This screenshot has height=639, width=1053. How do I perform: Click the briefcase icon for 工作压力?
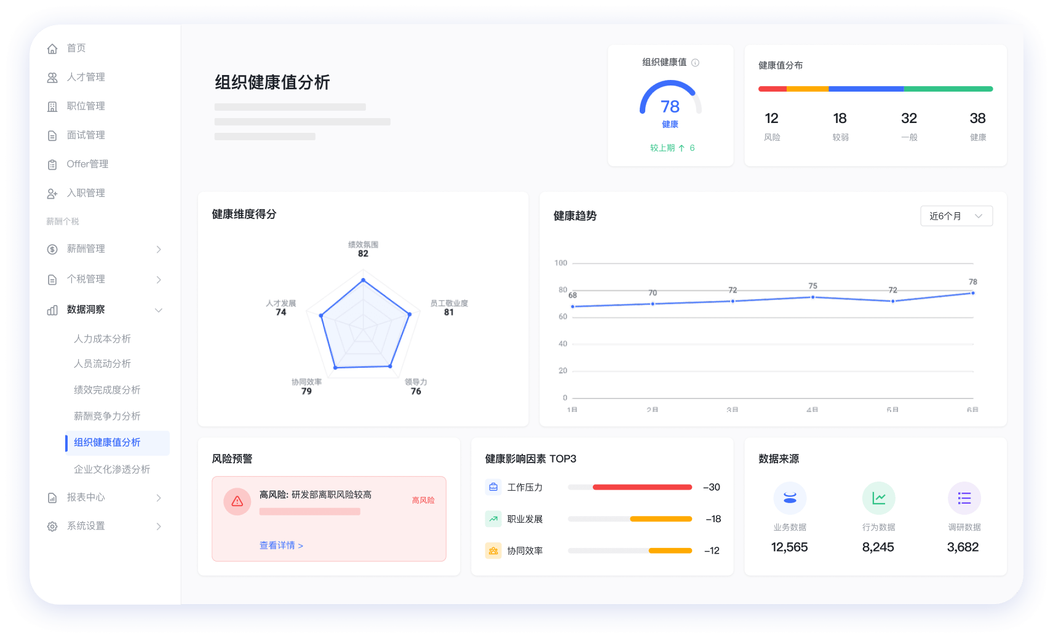click(493, 487)
